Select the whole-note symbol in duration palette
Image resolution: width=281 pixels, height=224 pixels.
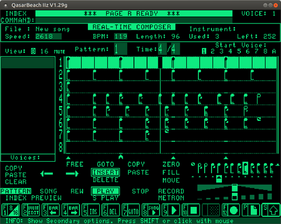(193, 164)
